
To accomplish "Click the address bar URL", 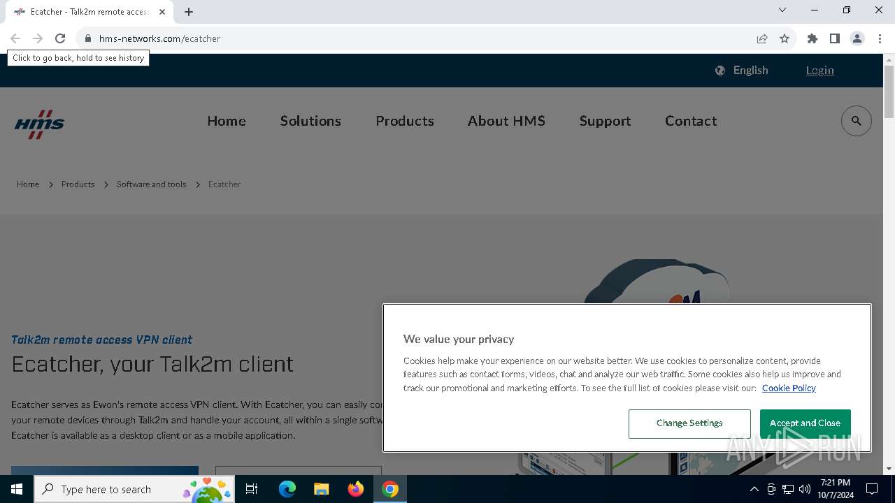I will 159,38.
